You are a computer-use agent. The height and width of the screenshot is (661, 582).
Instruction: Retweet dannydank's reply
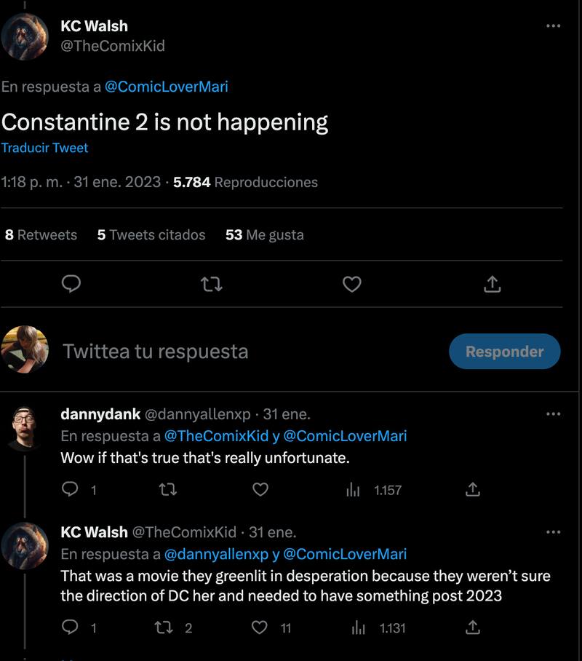(168, 490)
